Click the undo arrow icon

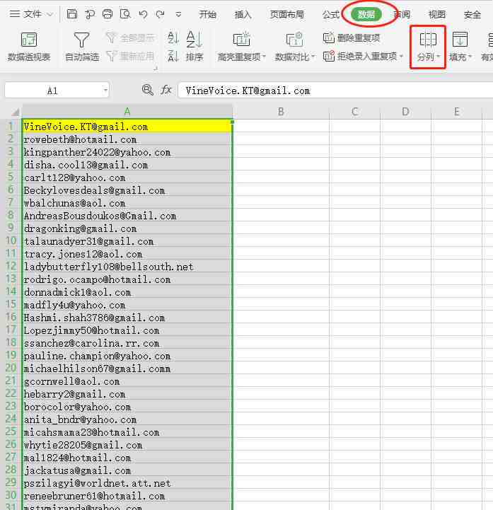(x=143, y=14)
